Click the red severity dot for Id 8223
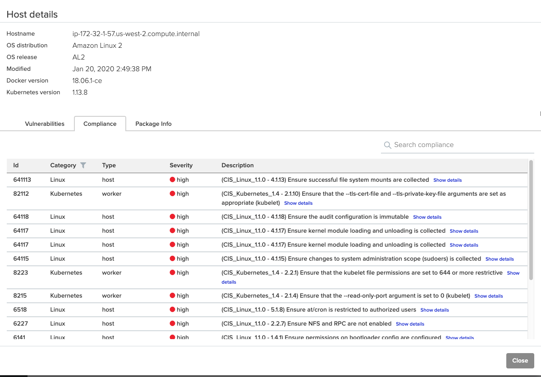Viewport: 541px width, 377px height. click(x=172, y=273)
